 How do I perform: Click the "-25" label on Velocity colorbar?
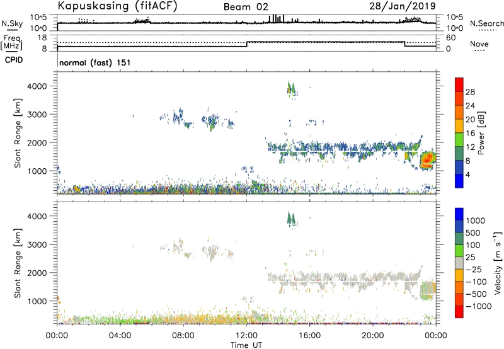click(474, 269)
